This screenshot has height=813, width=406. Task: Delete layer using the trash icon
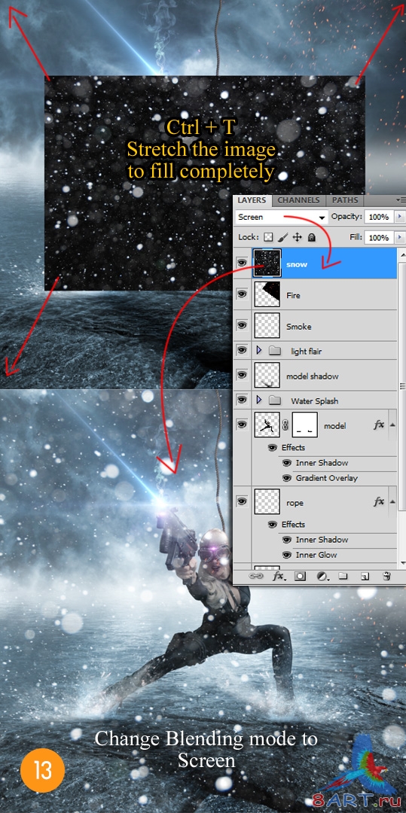pos(386,576)
